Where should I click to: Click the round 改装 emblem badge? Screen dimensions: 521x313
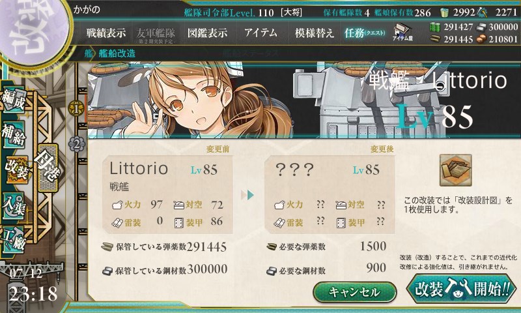[33, 31]
